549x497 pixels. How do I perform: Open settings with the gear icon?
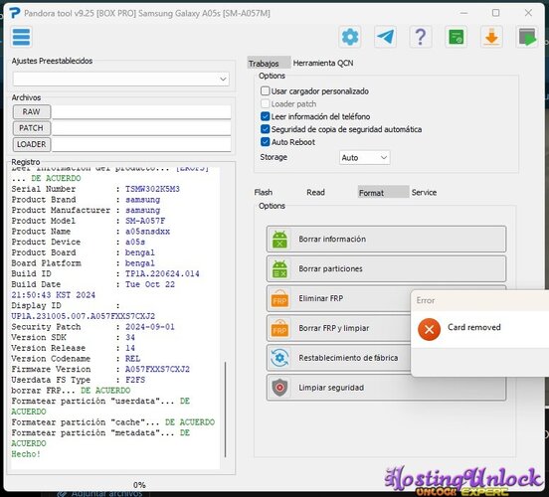pyautogui.click(x=350, y=37)
